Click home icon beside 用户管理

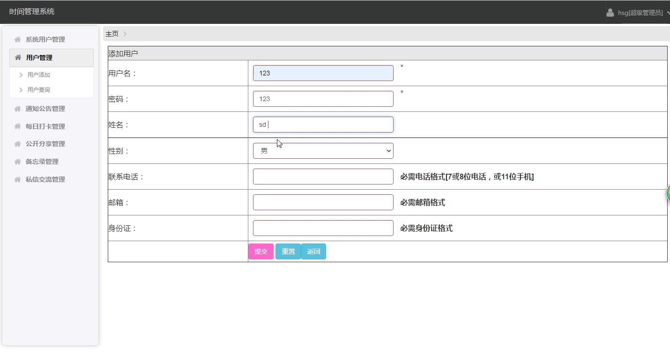click(18, 58)
